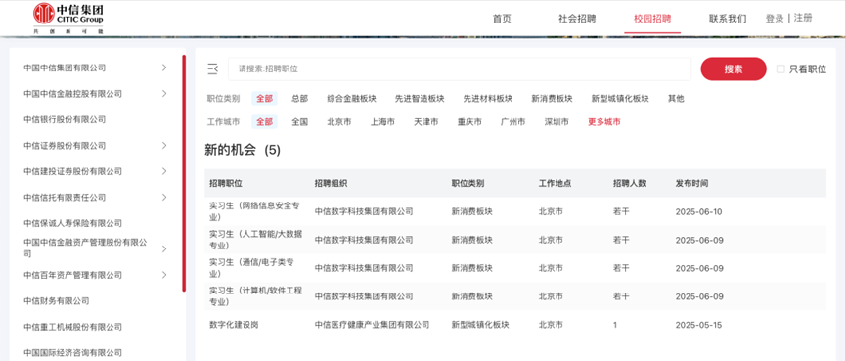Select 中国国际经济咨询有限公司 in the sidebar

coord(72,352)
